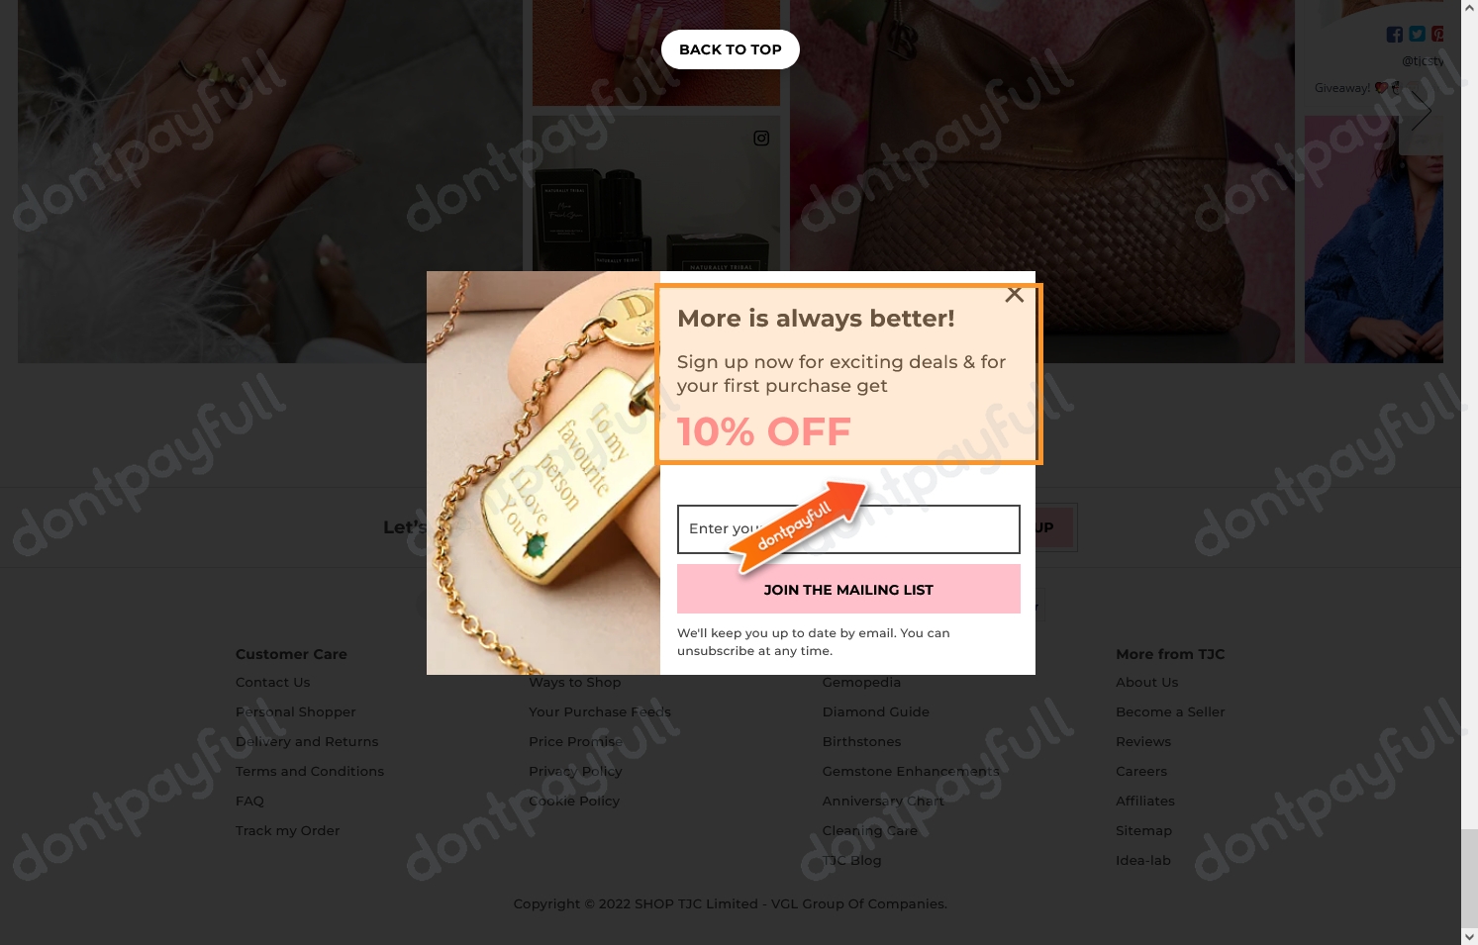Screen dimensions: 1478x945
Task: Open the Delivery and Returns link
Action: pyautogui.click(x=307, y=741)
